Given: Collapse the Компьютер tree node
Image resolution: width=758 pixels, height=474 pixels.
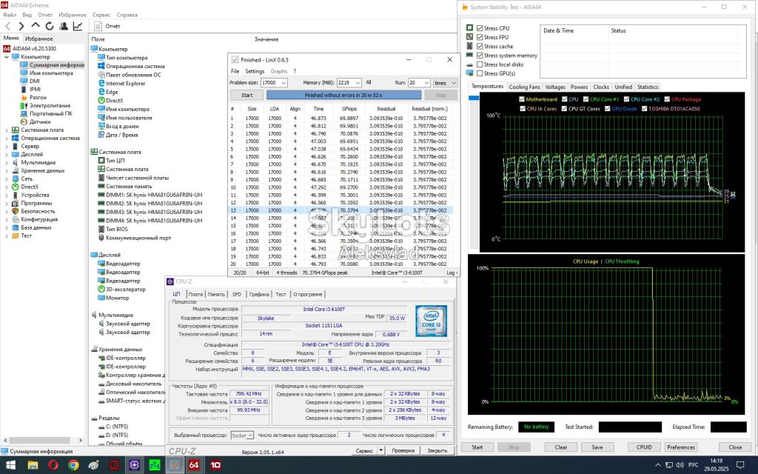Looking at the screenshot, I should [x=6, y=57].
